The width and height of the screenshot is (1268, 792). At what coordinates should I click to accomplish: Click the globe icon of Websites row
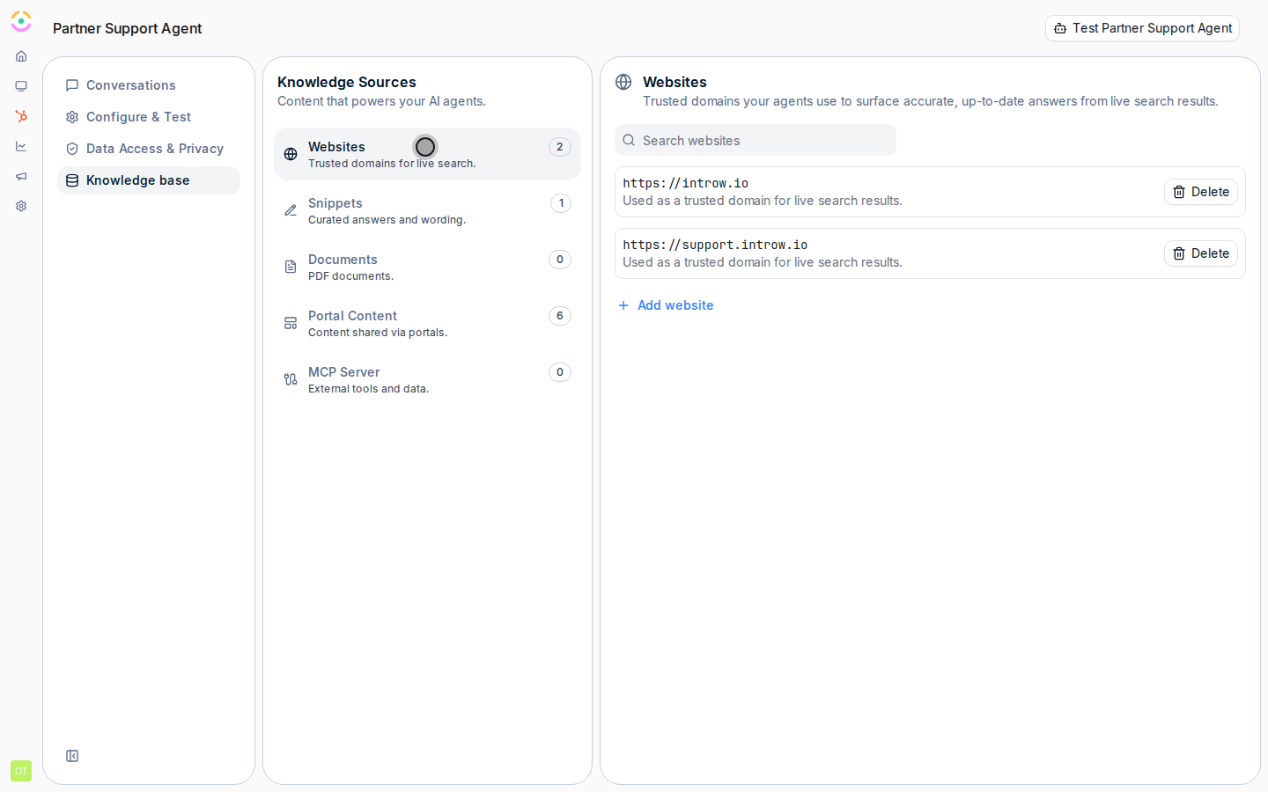point(291,154)
